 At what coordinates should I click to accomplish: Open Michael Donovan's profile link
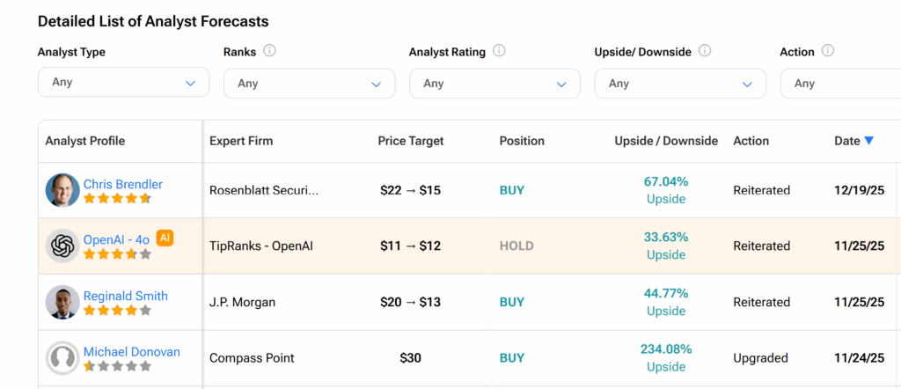pyautogui.click(x=131, y=352)
